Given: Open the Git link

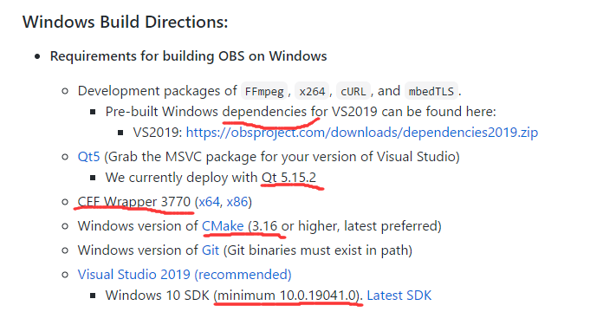Looking at the screenshot, I should point(211,250).
